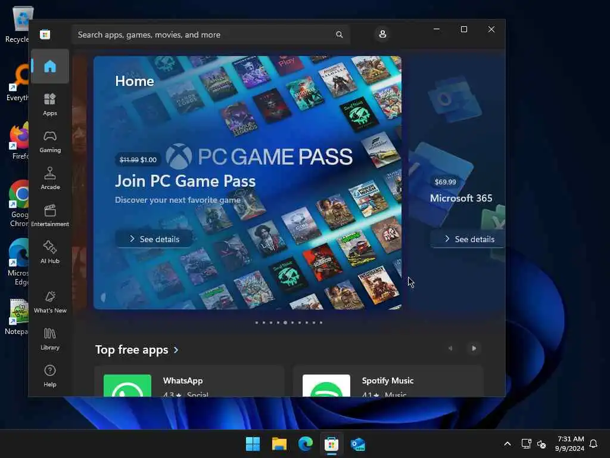Screen dimensions: 610x458
Task: Launch Microsoft Edge from the taskbar
Action: point(306,444)
